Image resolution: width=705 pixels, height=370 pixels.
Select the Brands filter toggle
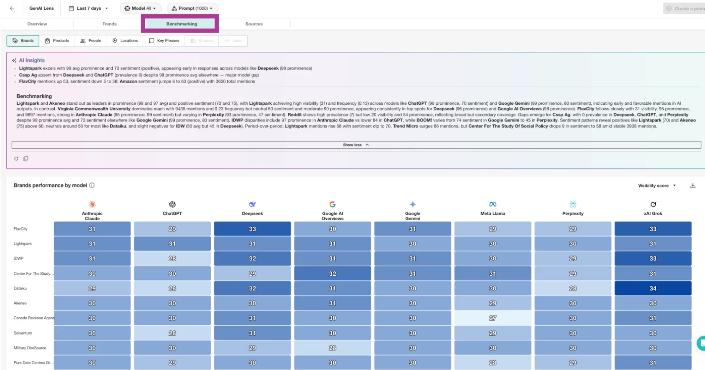(x=23, y=41)
